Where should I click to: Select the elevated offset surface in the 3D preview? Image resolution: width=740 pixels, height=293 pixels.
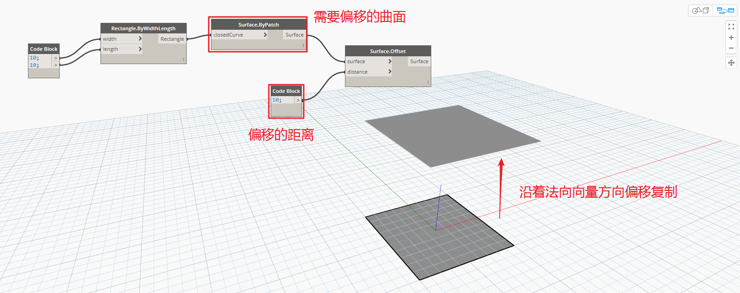(453, 136)
